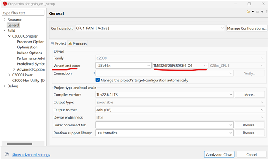Viewport: 268px width, 159px height.
Task: Click the help question mark icon
Action: point(7,154)
